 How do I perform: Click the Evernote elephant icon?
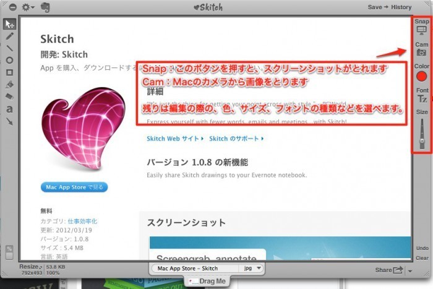click(45, 7)
